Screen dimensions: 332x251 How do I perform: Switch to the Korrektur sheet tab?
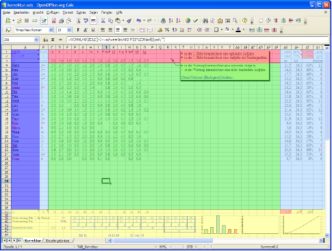click(x=33, y=240)
